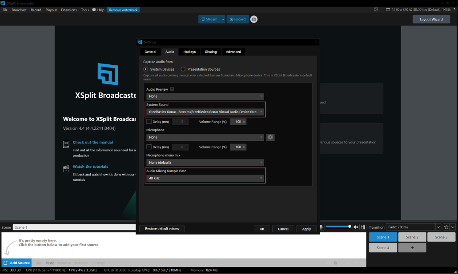Open the Record menu
Viewport: 458px width, 274px height.
point(36,10)
